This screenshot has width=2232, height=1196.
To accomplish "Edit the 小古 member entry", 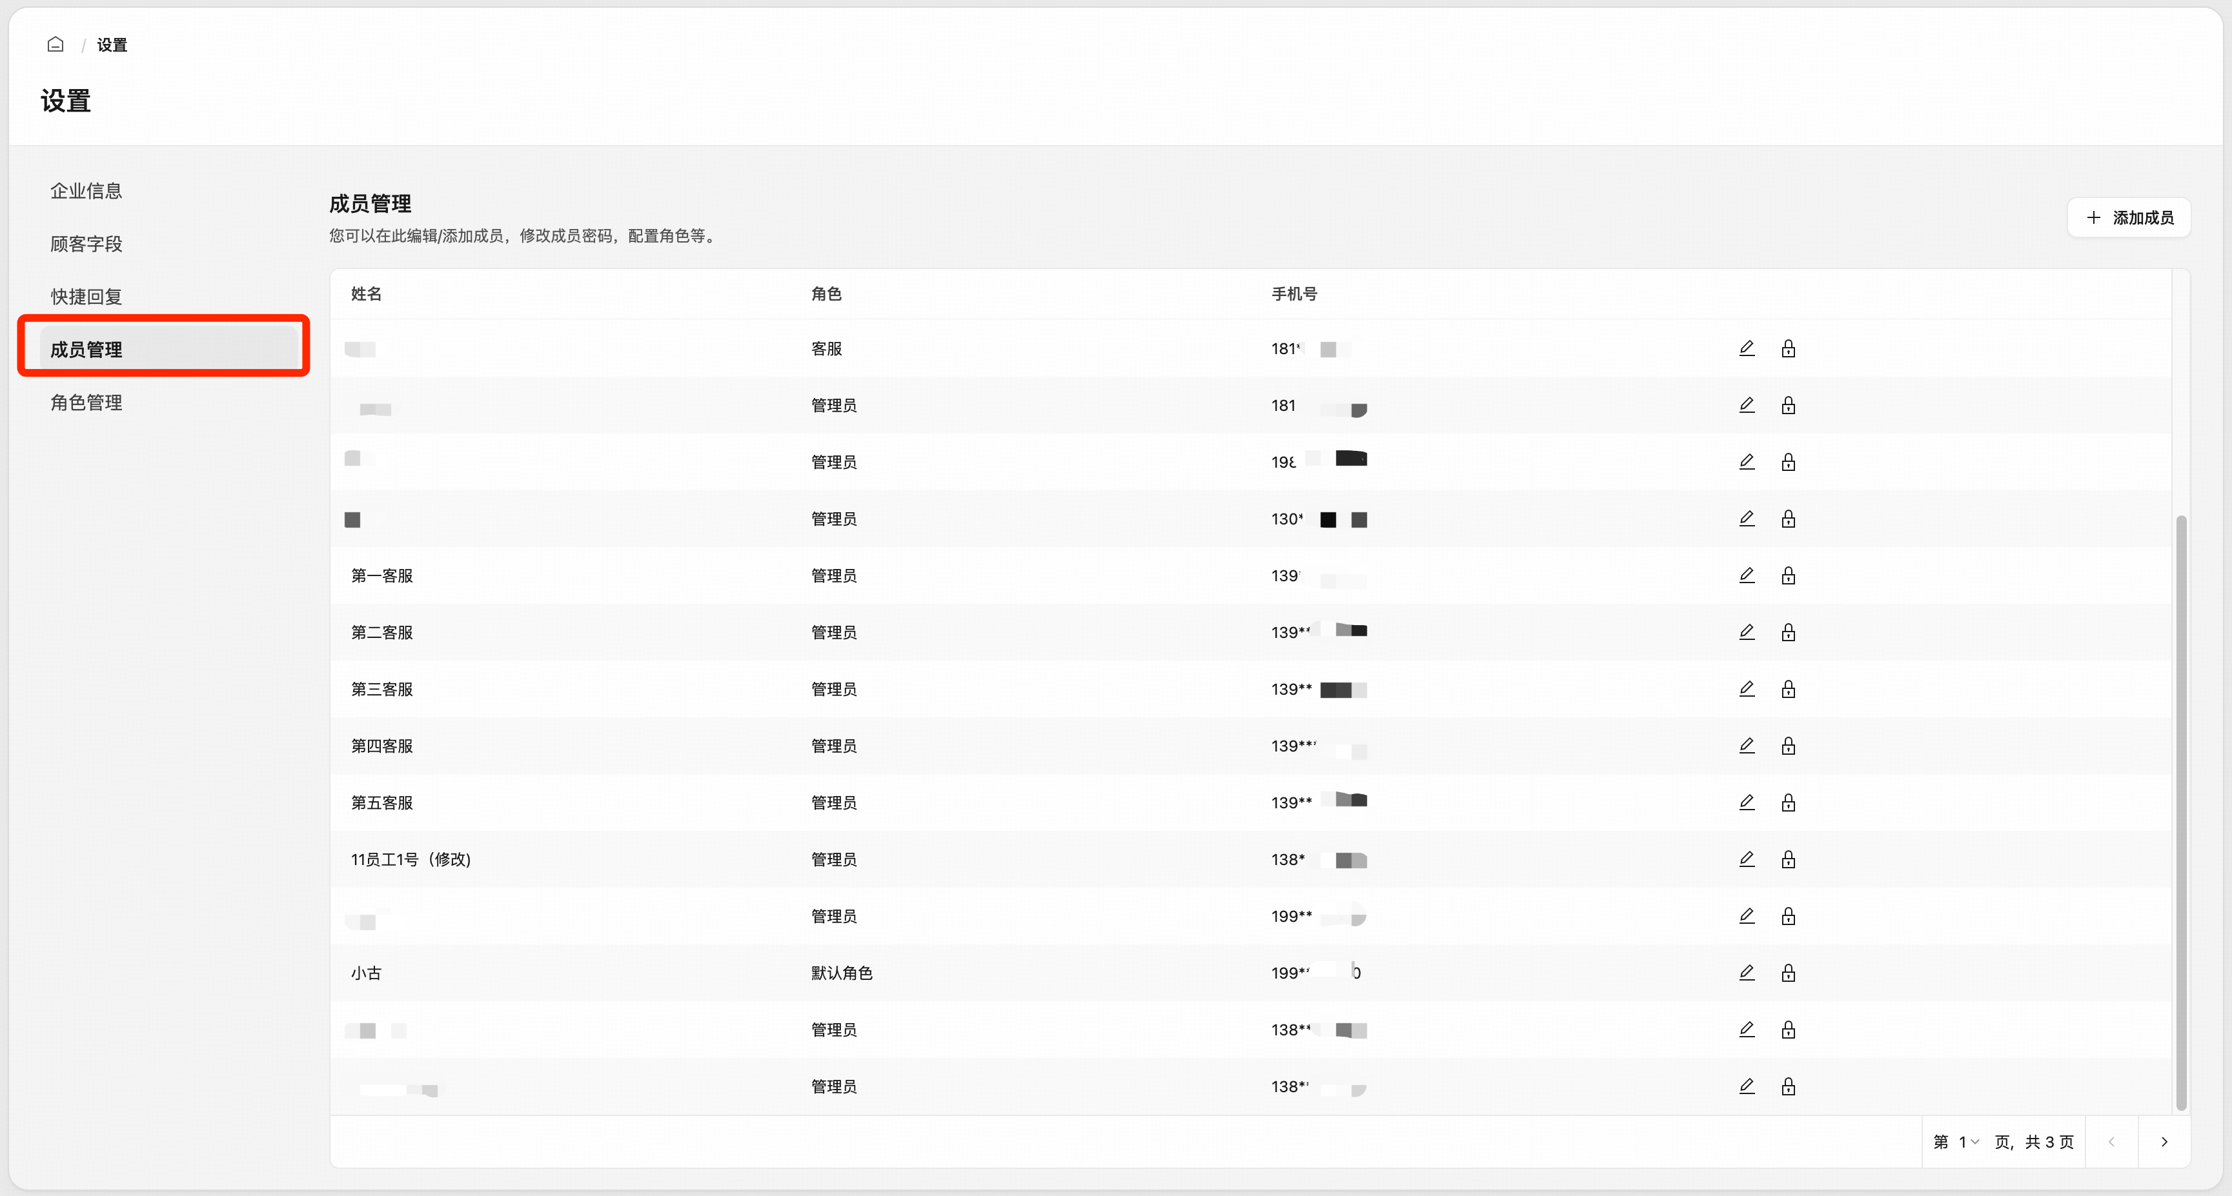I will point(1746,973).
